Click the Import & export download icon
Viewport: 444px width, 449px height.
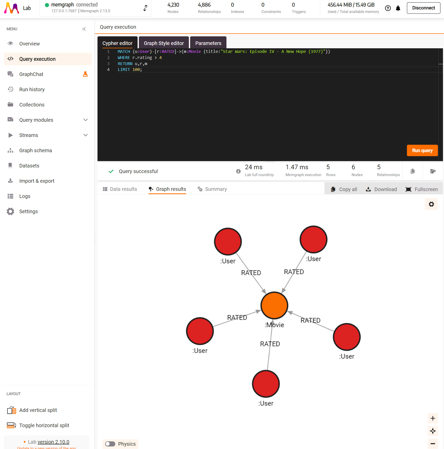click(x=10, y=181)
